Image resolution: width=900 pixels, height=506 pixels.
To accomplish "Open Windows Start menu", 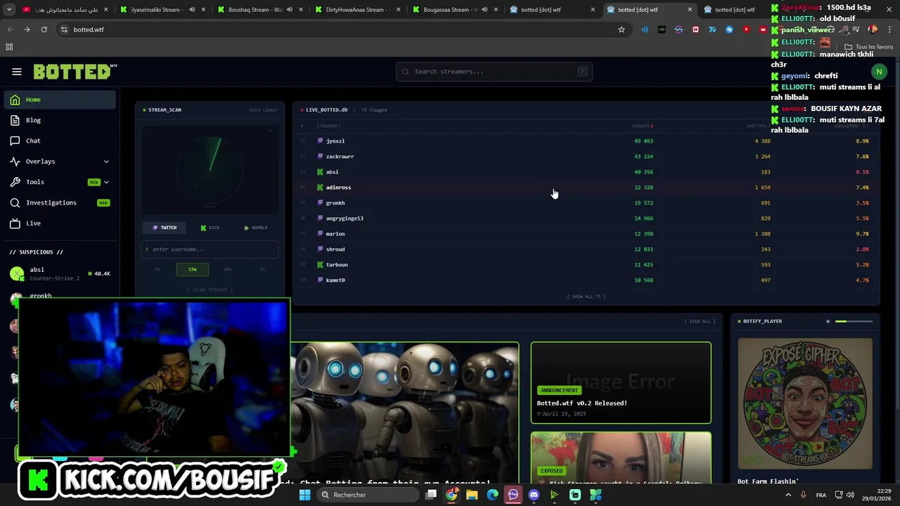I will pos(304,495).
